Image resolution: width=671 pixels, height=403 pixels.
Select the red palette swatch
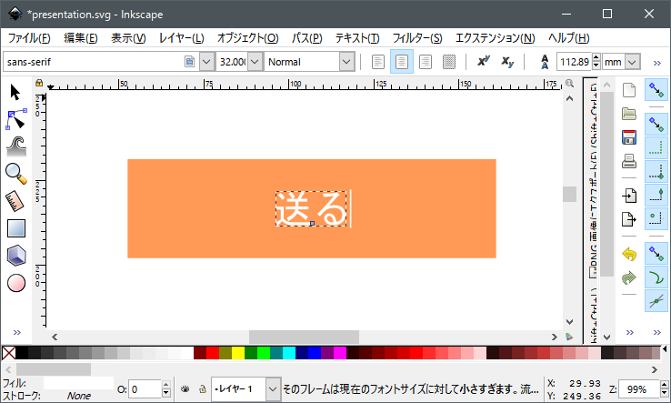[213, 353]
